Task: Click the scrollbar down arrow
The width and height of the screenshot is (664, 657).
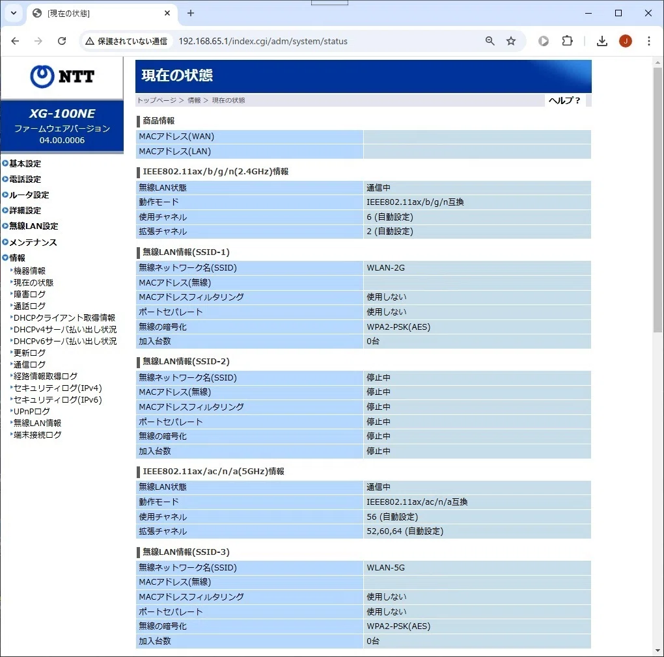Action: click(657, 651)
